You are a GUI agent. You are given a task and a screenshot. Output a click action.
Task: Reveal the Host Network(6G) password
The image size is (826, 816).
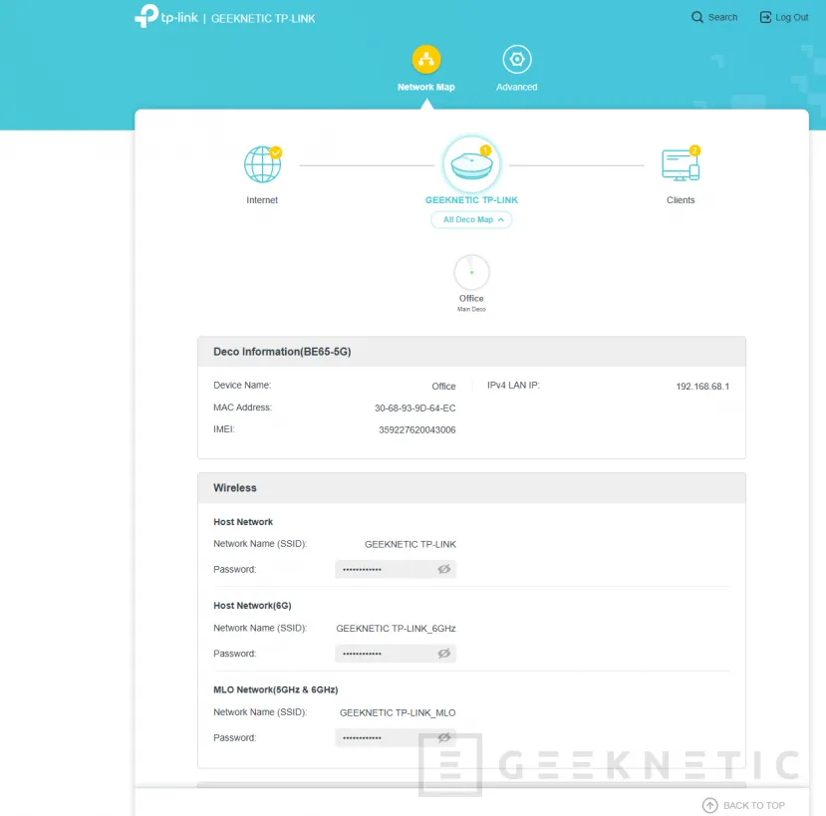[x=444, y=654]
